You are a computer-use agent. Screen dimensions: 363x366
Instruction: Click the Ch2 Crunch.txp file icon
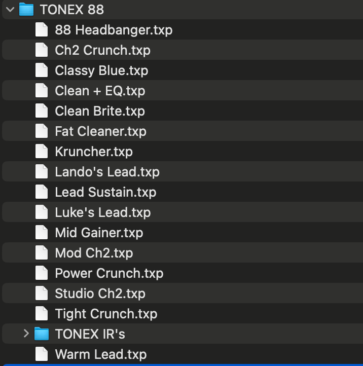pyautogui.click(x=42, y=50)
